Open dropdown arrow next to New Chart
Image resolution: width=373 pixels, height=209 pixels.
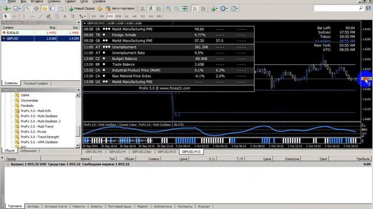click(10, 9)
